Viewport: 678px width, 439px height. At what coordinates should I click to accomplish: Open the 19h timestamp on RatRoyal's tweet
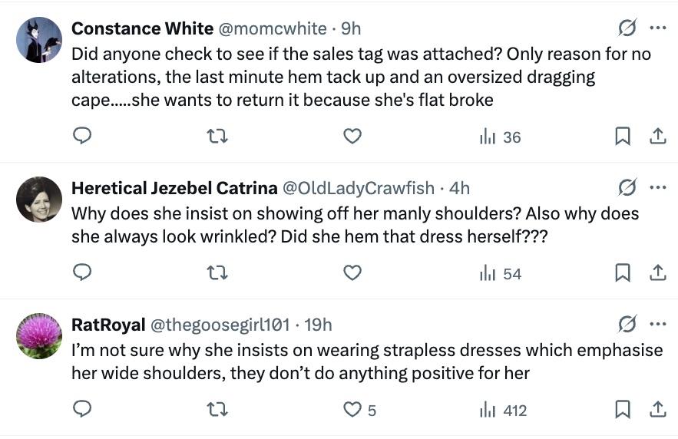coord(318,325)
